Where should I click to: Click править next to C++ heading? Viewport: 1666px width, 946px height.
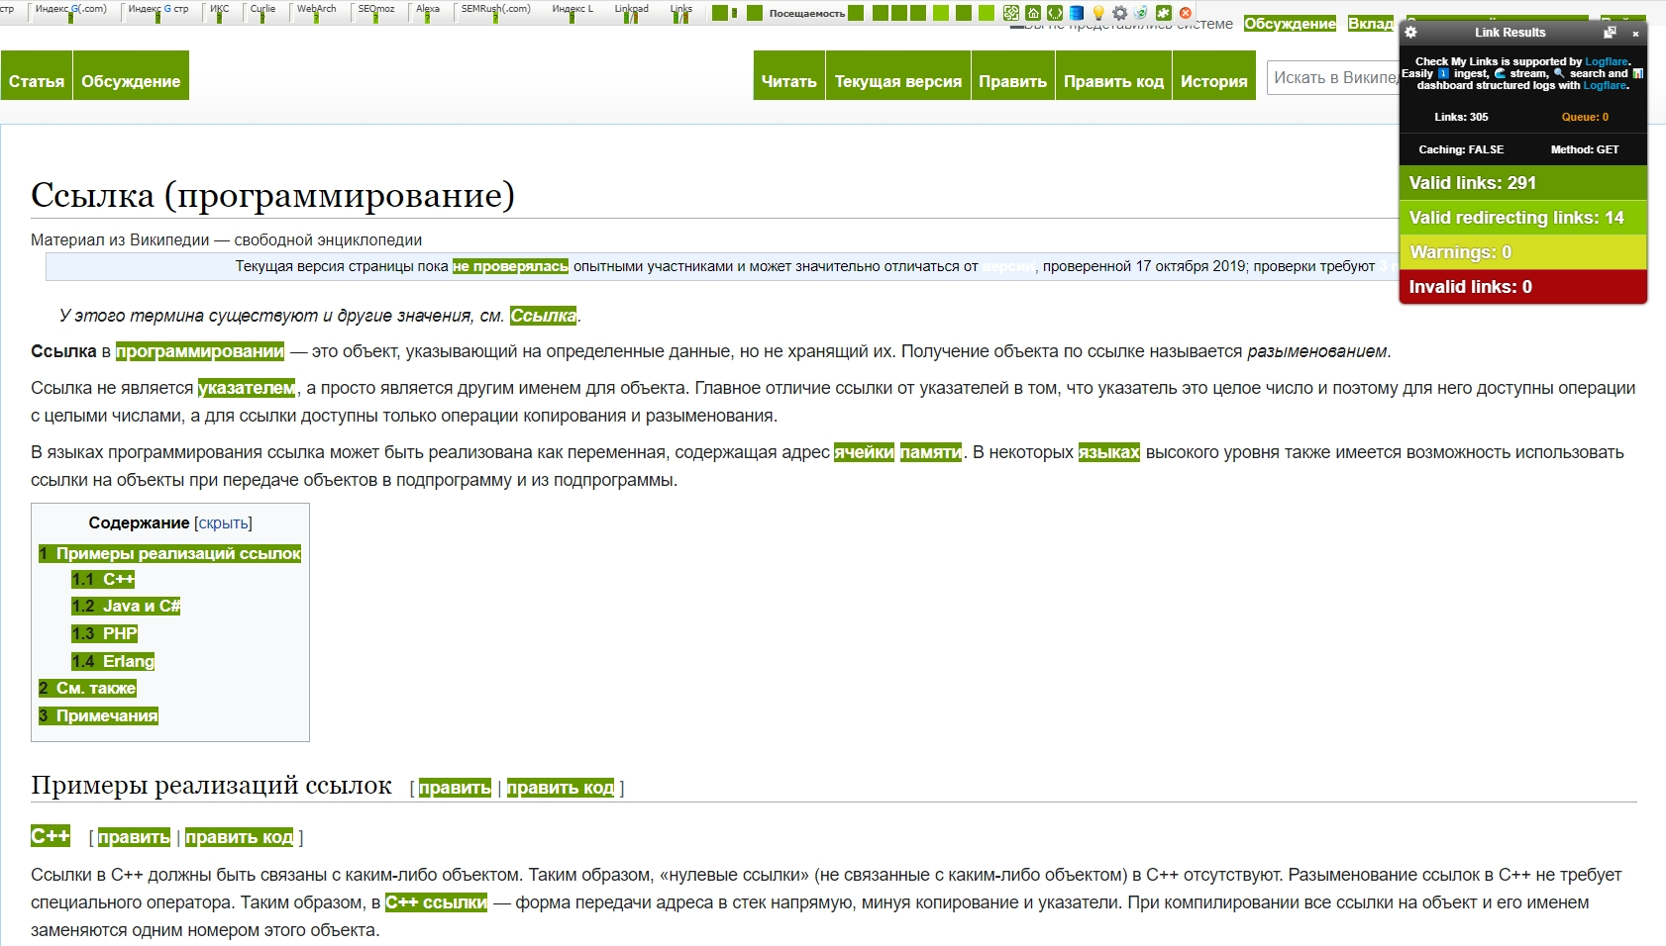(x=134, y=837)
